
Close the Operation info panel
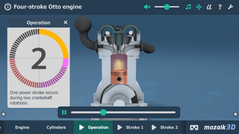click(x=66, y=23)
